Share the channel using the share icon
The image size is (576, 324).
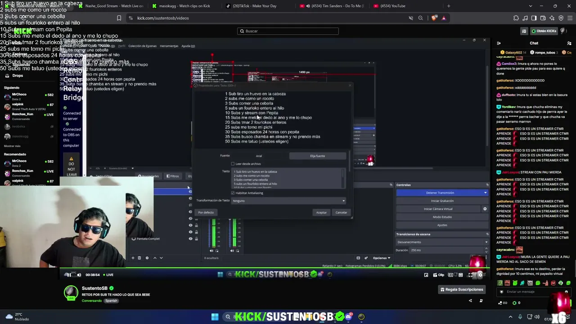pos(470,301)
